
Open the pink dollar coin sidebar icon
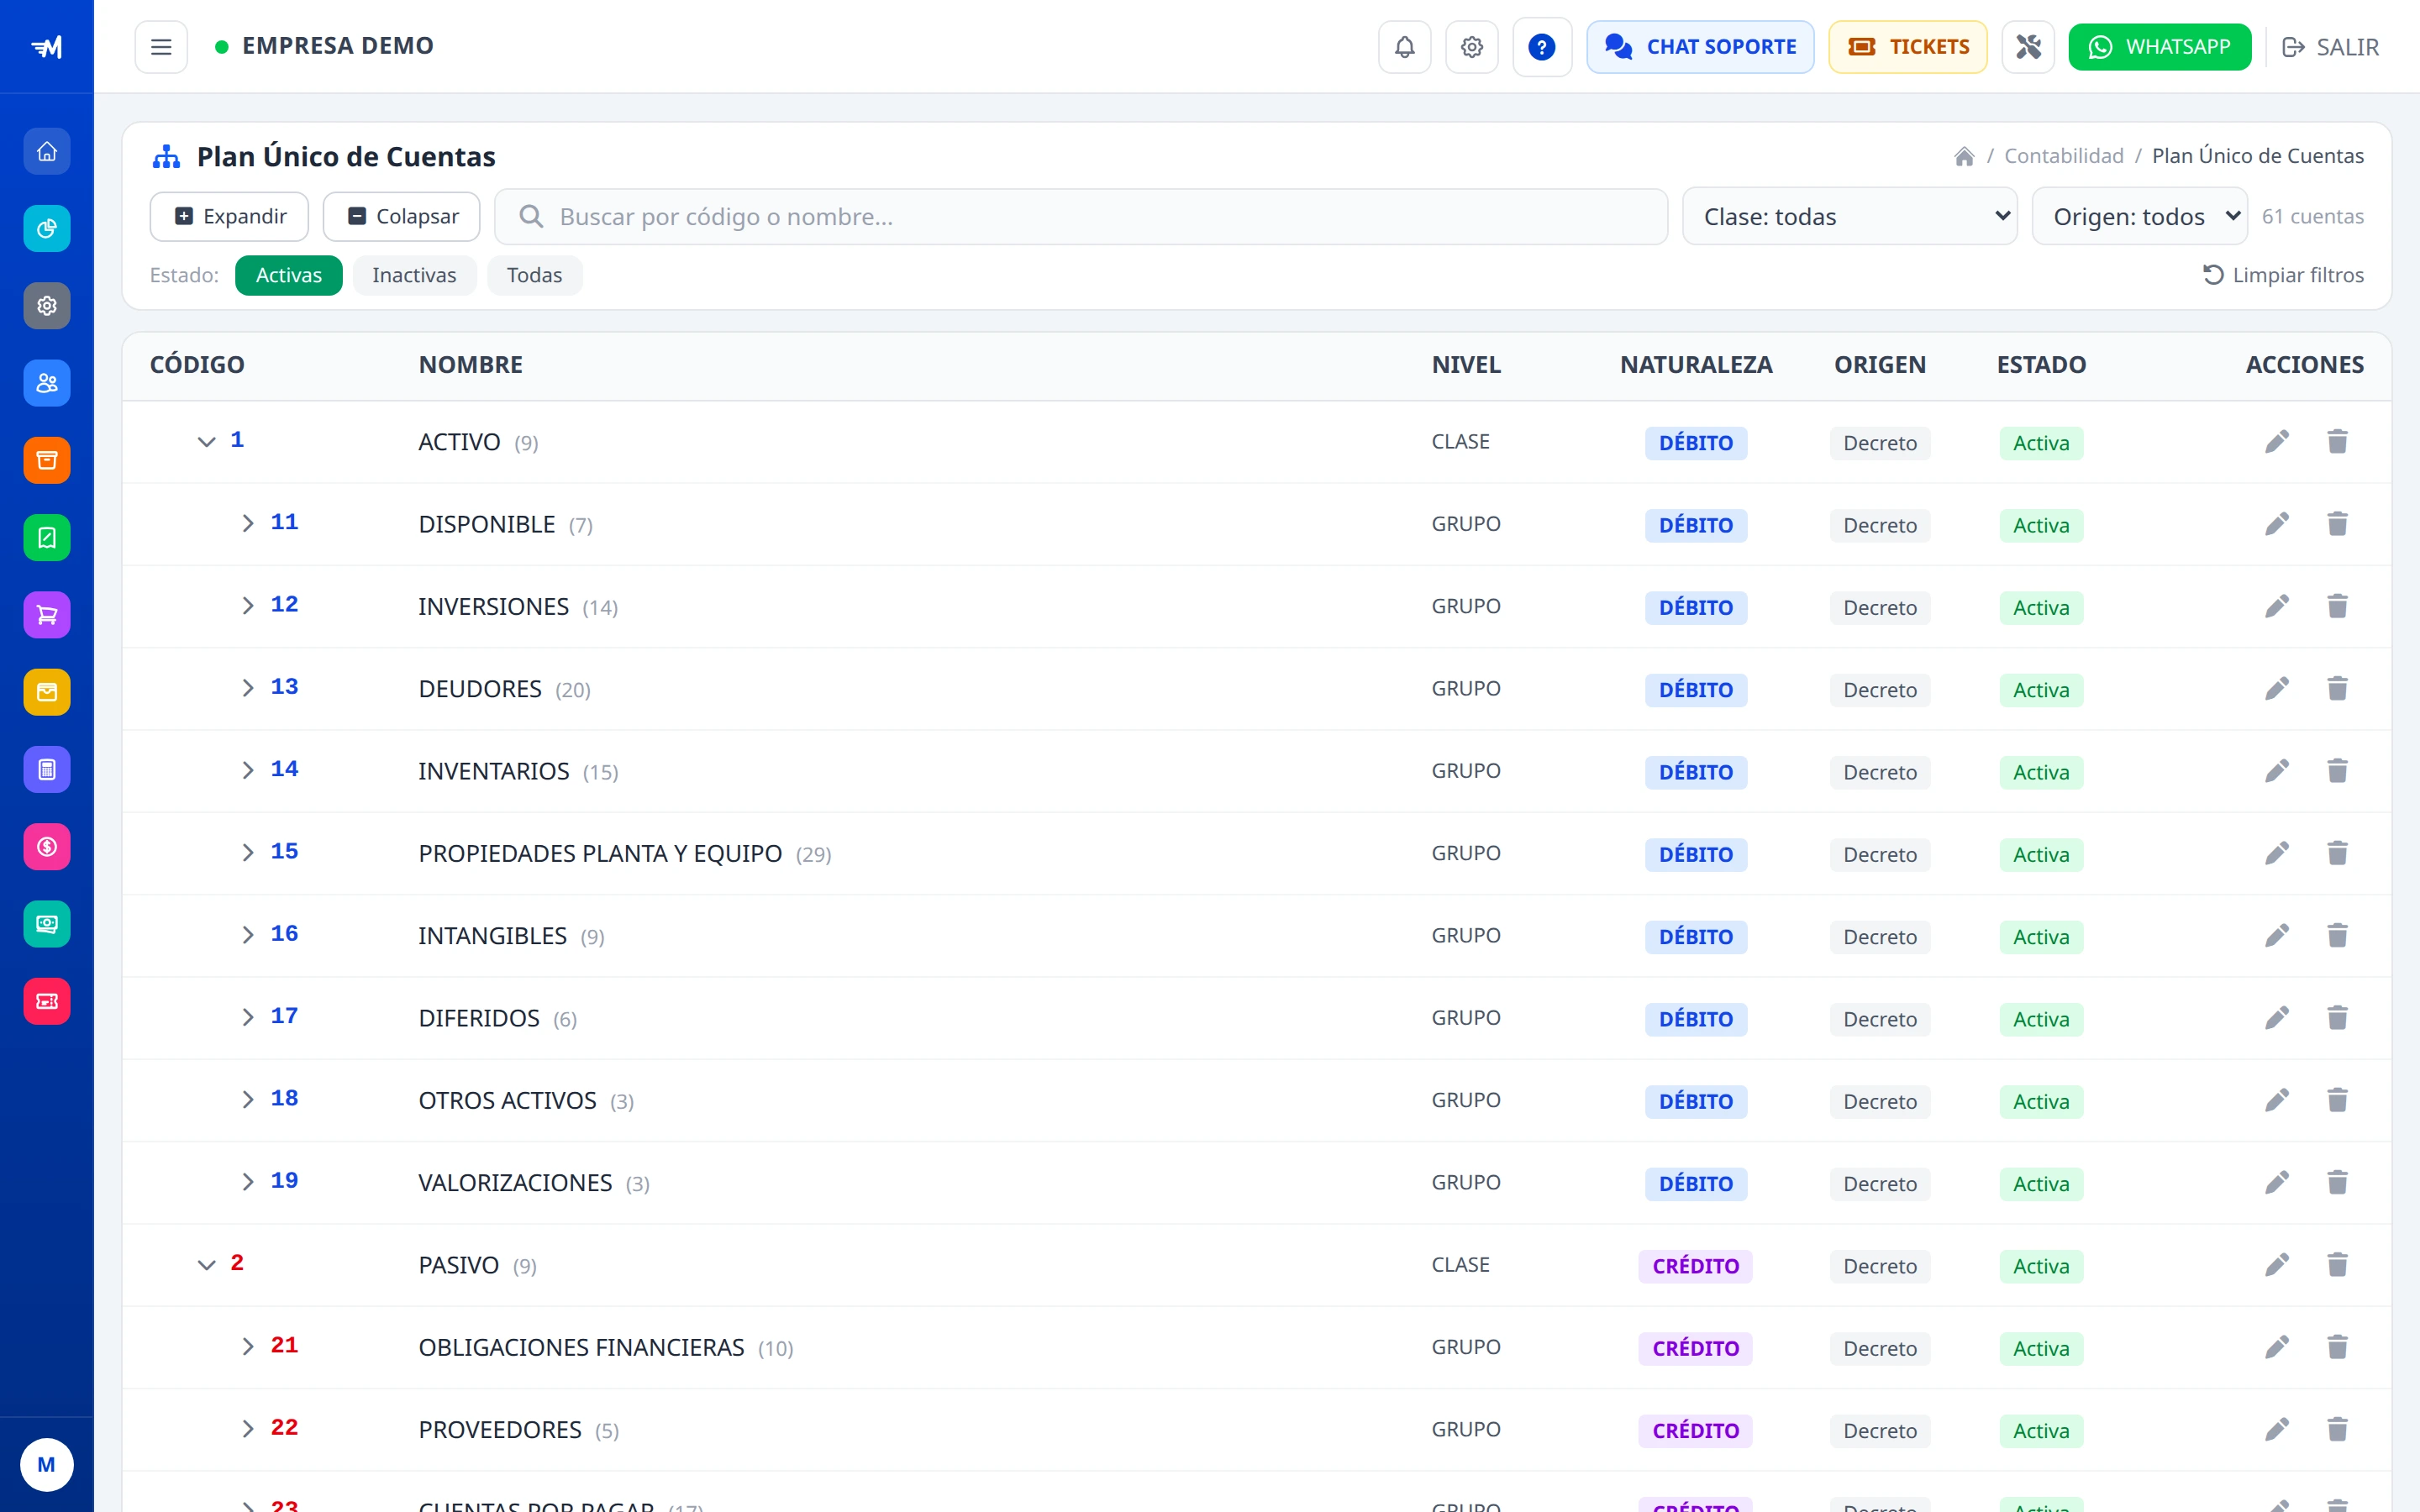click(x=47, y=847)
